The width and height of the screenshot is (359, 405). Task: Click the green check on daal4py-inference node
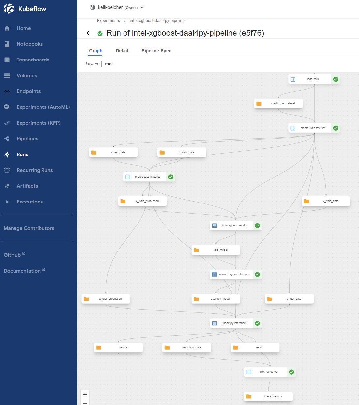tap(258, 323)
